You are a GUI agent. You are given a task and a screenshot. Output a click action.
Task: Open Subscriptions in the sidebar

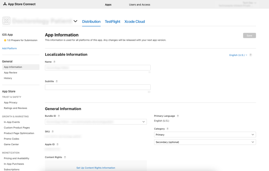click(x=12, y=169)
